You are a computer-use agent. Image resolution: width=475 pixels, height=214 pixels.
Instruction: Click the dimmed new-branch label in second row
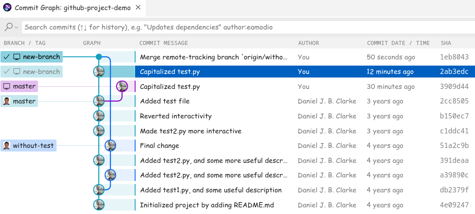pyautogui.click(x=31, y=72)
